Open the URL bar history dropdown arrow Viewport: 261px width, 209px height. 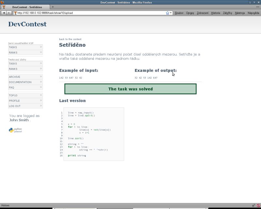point(171,13)
